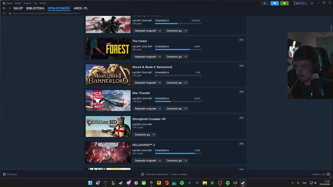The image size is (333, 187).
Task: Open the Widok menu
Action: click(18, 3)
